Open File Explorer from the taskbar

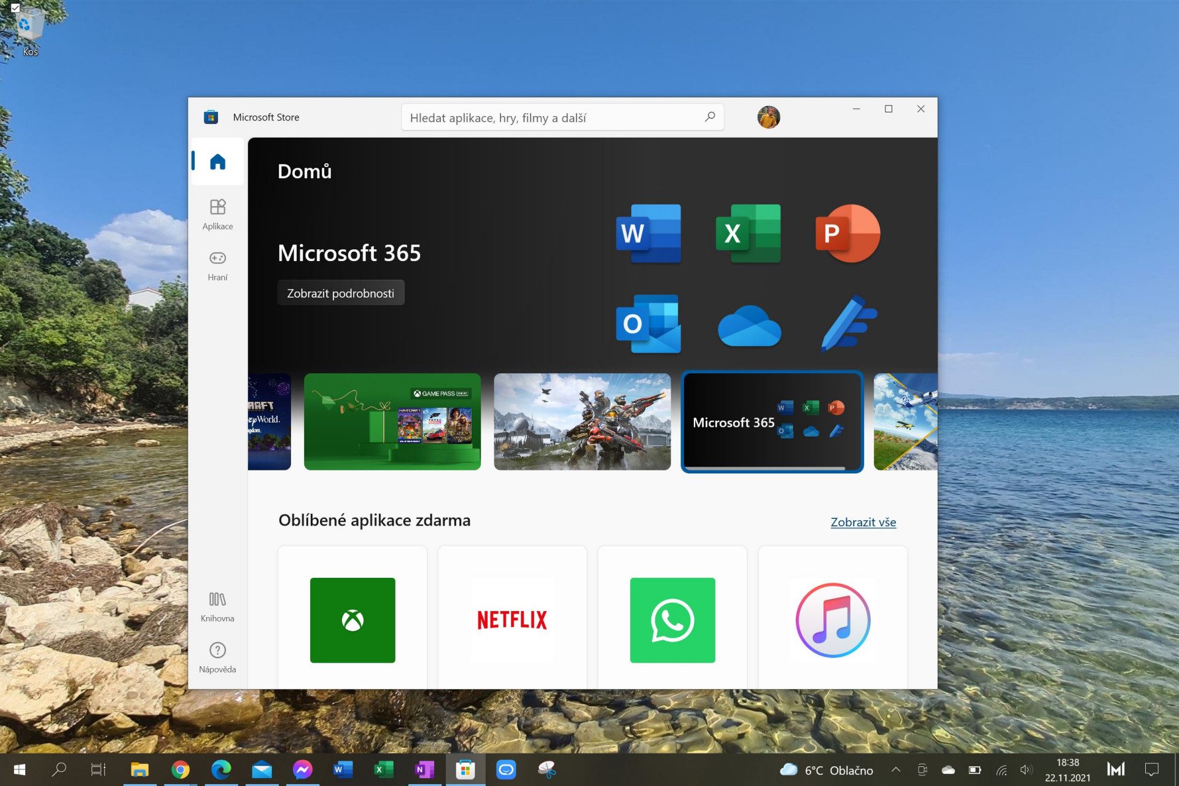pos(140,769)
